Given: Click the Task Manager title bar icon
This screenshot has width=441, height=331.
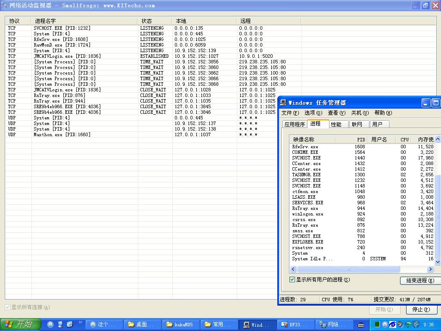Looking at the screenshot, I should pyautogui.click(x=283, y=103).
